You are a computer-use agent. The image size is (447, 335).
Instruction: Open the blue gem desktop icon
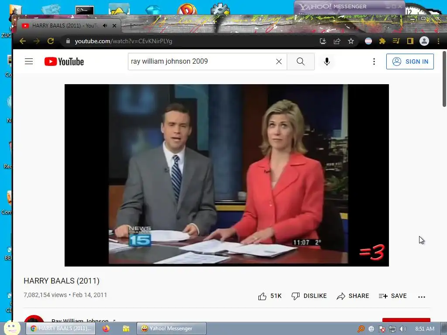pyautogui.click(x=153, y=9)
